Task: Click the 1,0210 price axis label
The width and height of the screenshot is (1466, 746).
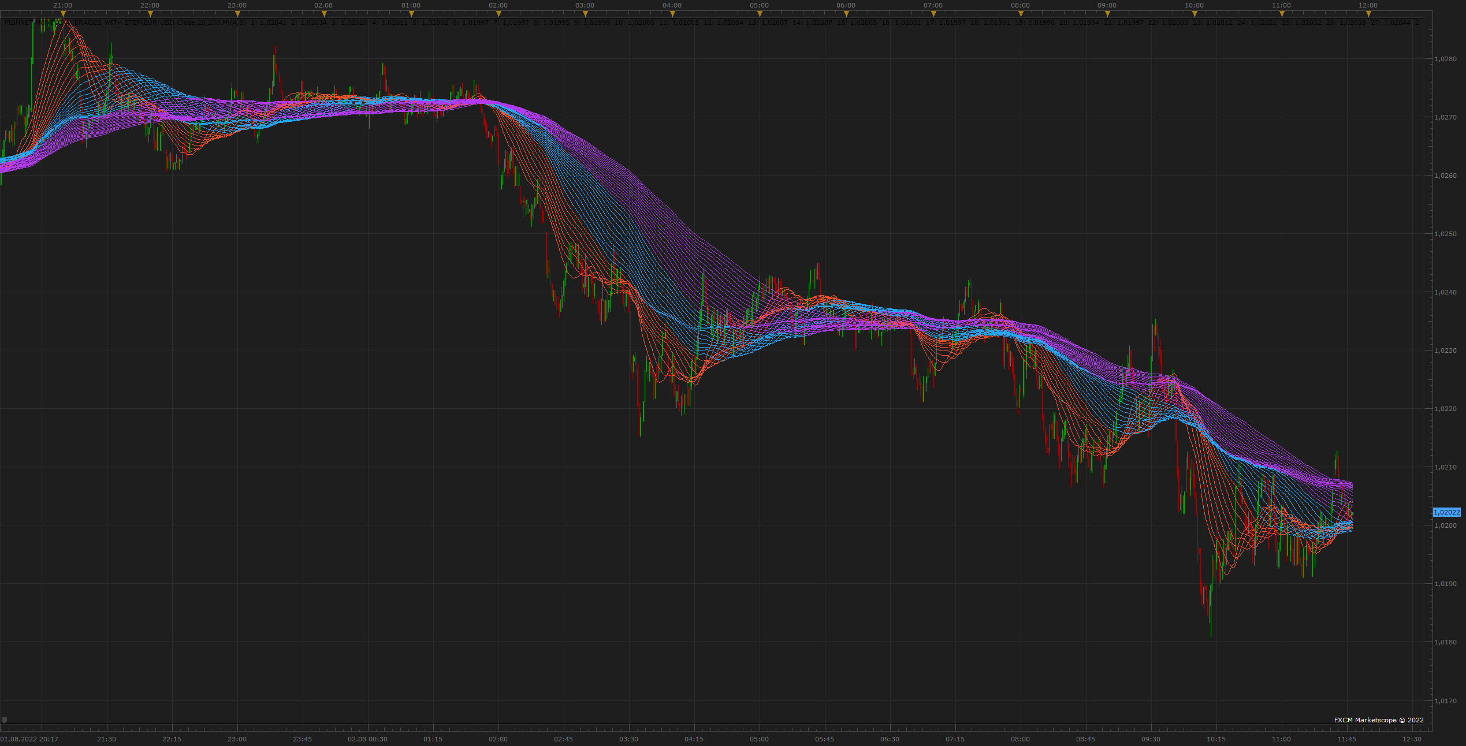Action: pyautogui.click(x=1445, y=467)
